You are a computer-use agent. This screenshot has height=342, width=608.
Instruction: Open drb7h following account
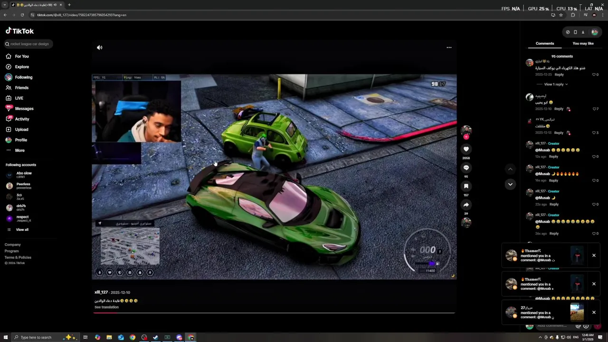(x=16, y=208)
